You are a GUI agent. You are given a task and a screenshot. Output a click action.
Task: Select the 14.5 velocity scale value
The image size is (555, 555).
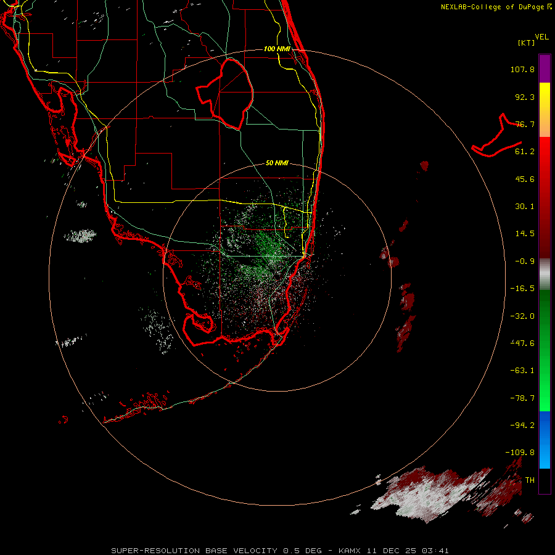coord(525,234)
